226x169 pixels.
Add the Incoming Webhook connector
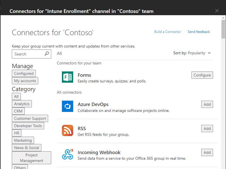[x=207, y=152]
